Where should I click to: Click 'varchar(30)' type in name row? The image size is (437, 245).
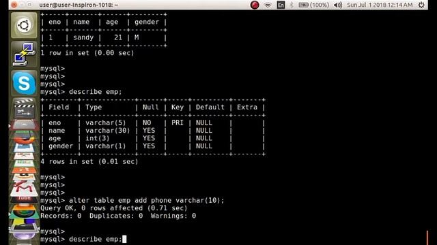[108, 131]
